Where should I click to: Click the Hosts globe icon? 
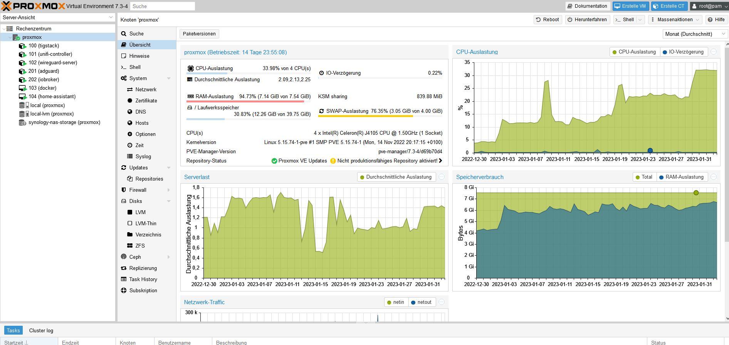(x=130, y=123)
